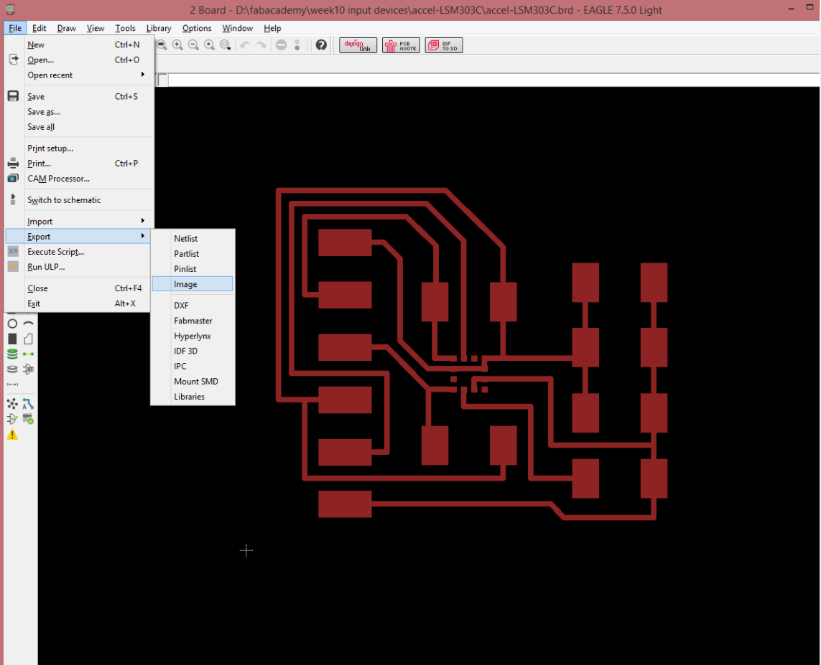
Task: Select the Circle drawing tool
Action: [x=12, y=324]
